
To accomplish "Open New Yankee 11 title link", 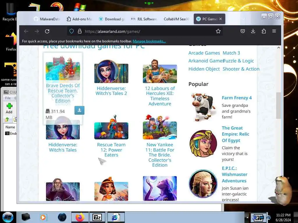I will (160, 155).
